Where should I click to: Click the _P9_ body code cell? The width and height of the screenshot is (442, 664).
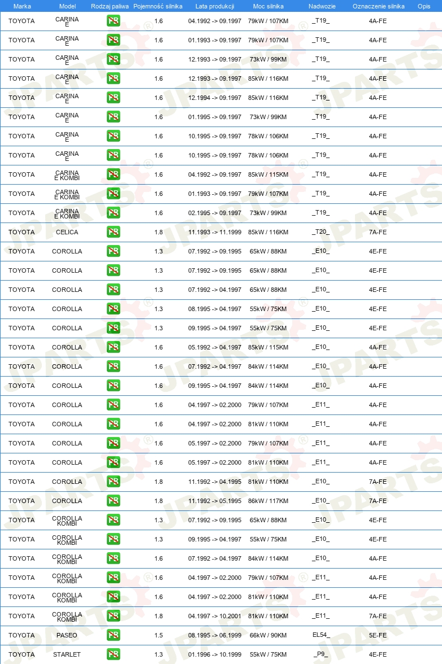pyautogui.click(x=321, y=654)
